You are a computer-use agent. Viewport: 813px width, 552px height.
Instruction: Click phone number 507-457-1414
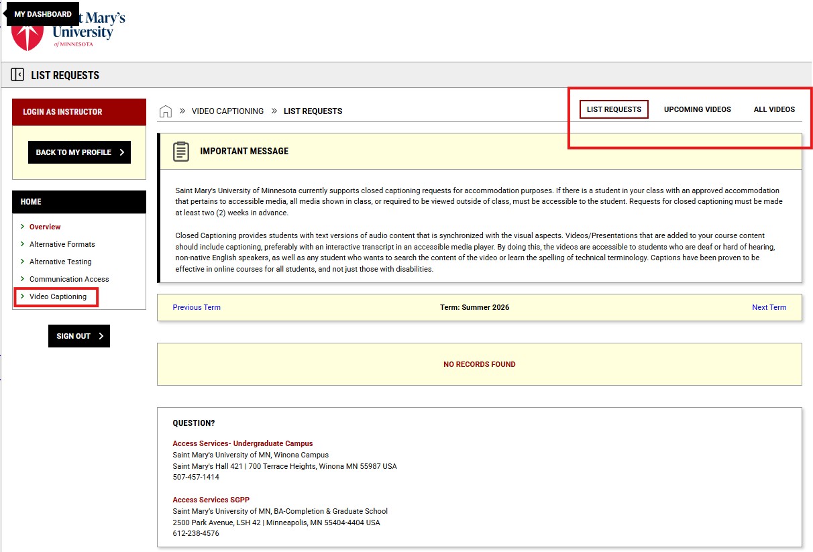[196, 478]
